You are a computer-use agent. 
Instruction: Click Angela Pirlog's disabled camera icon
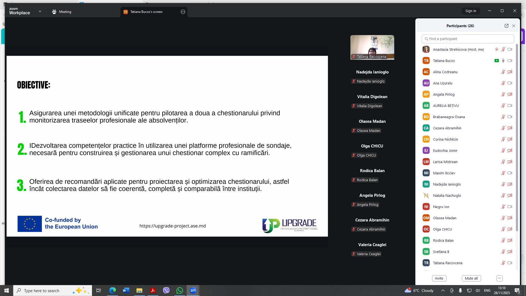(x=510, y=95)
